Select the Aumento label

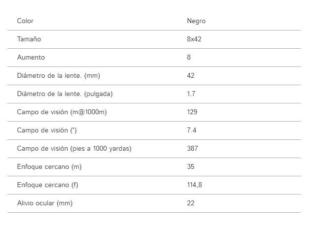pyautogui.click(x=31, y=57)
